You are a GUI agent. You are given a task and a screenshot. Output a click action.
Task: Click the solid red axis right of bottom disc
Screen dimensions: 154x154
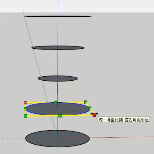(121, 137)
